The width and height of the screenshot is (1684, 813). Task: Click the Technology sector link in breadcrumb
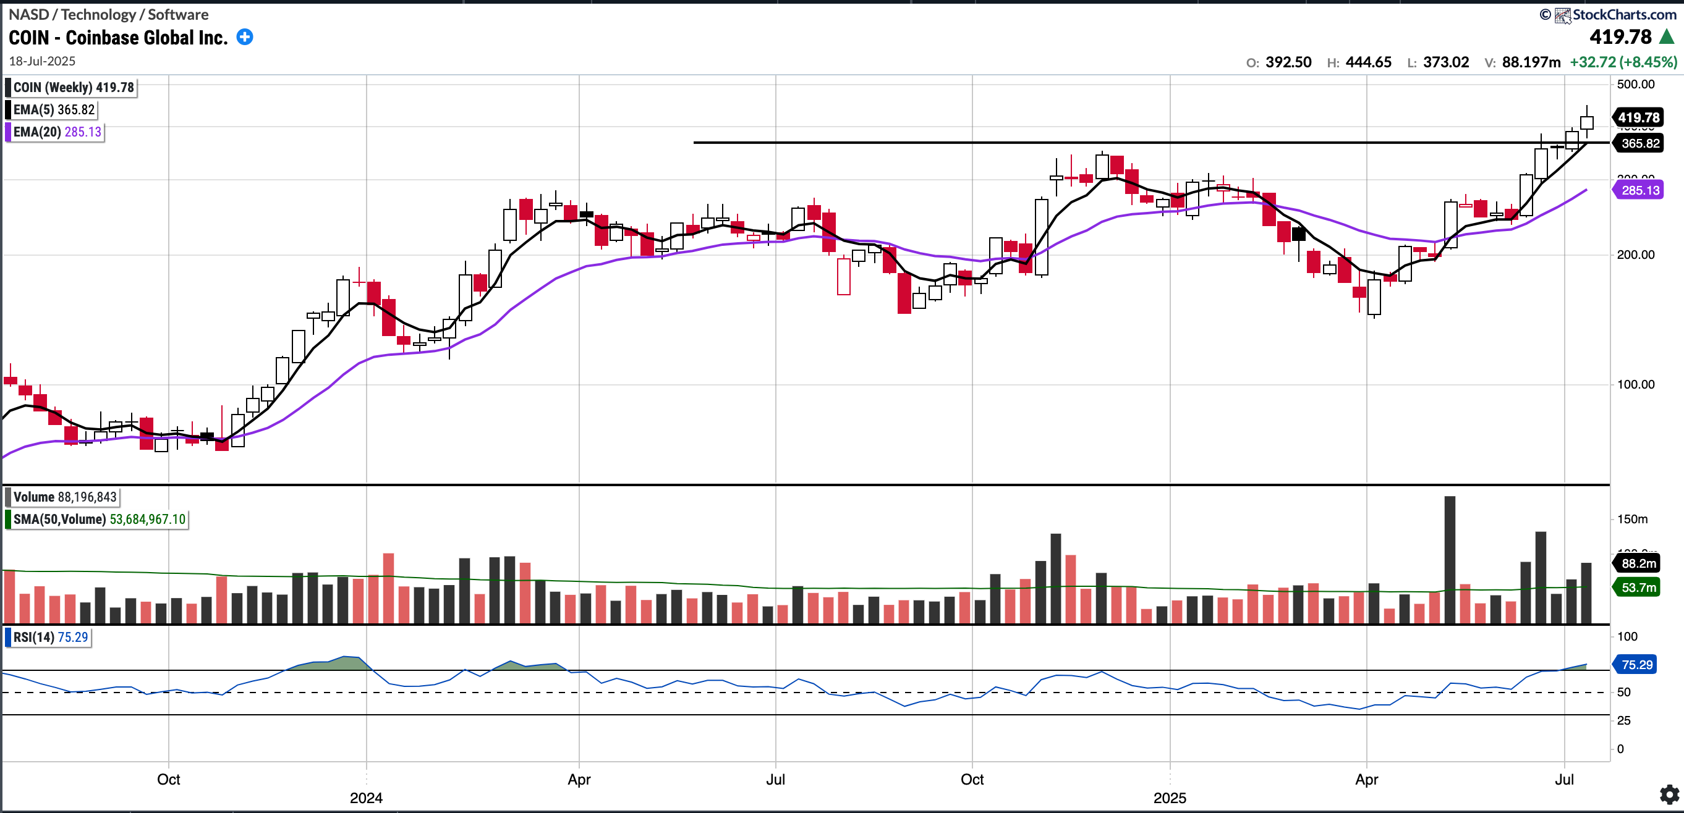coord(98,14)
